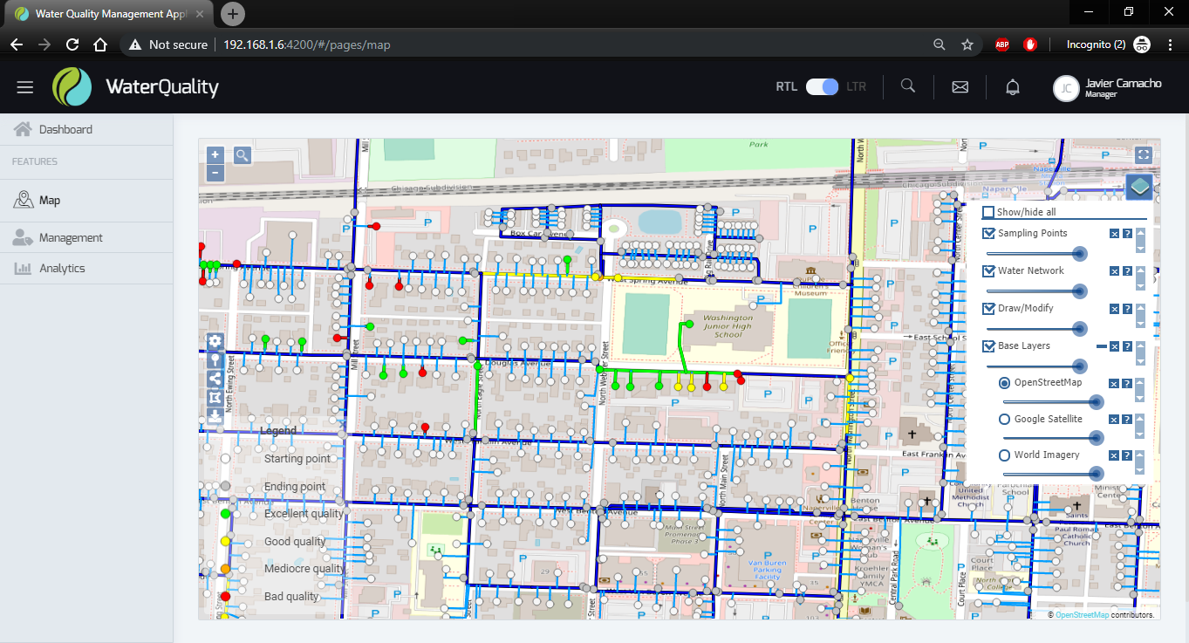Image resolution: width=1189 pixels, height=643 pixels.
Task: Open the notifications bell
Action: 1012,87
